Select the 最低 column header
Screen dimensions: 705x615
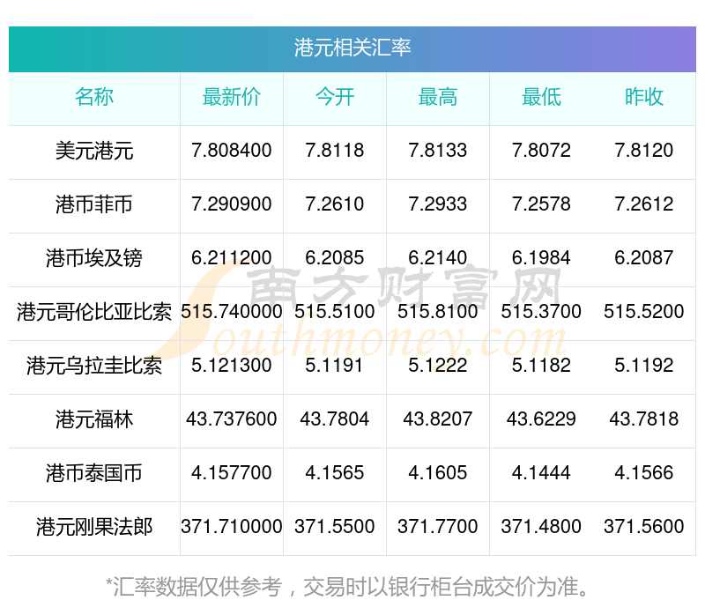[x=541, y=97]
